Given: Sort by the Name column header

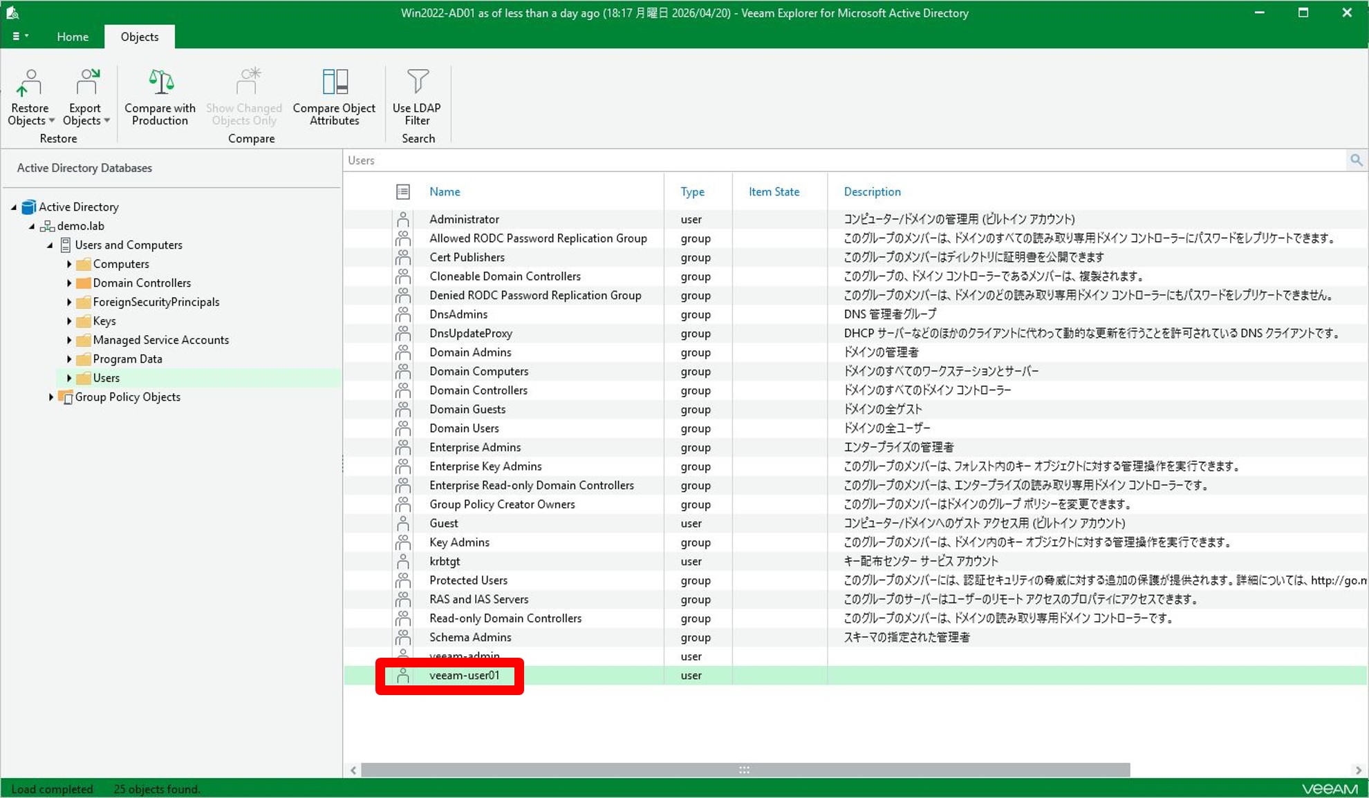Looking at the screenshot, I should click(x=445, y=191).
